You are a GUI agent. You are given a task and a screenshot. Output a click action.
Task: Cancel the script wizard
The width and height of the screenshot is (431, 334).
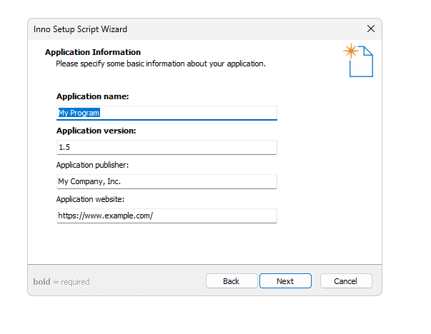pos(346,281)
